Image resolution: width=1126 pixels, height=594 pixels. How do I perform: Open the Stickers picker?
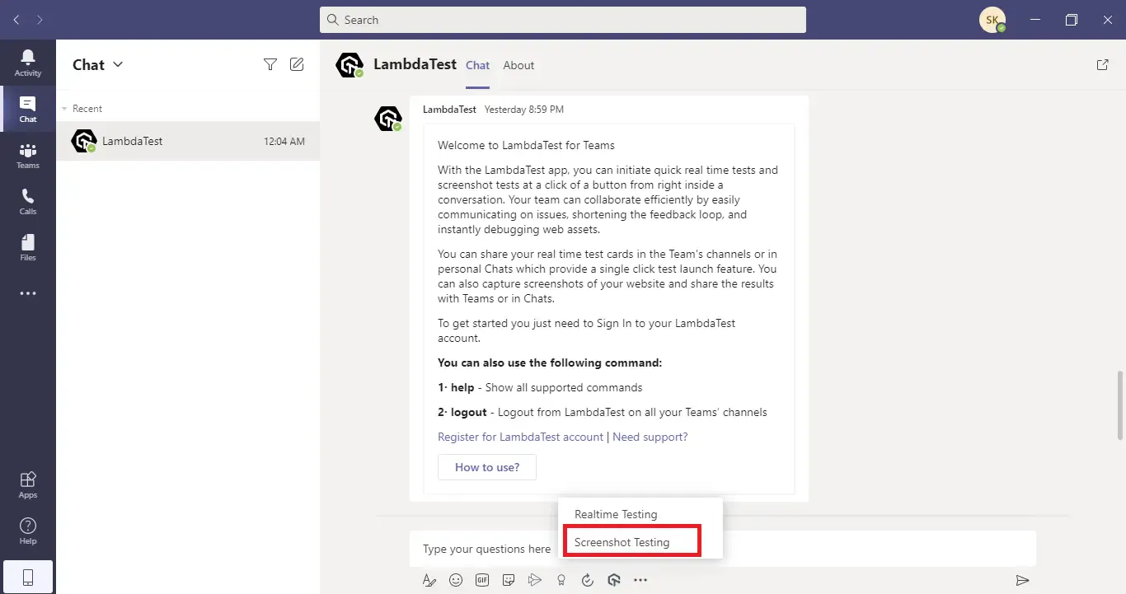pos(509,579)
